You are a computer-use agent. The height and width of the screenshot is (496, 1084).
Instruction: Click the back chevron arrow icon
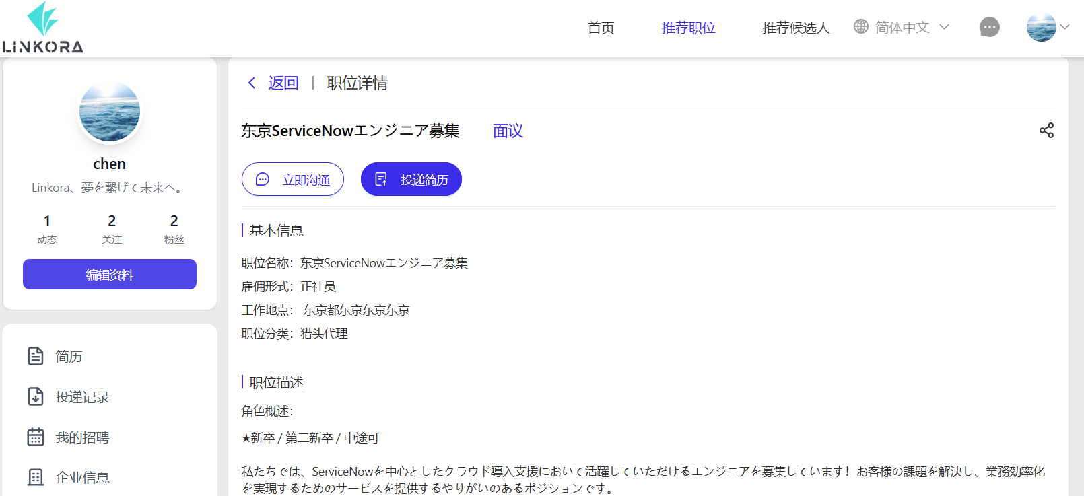[252, 83]
